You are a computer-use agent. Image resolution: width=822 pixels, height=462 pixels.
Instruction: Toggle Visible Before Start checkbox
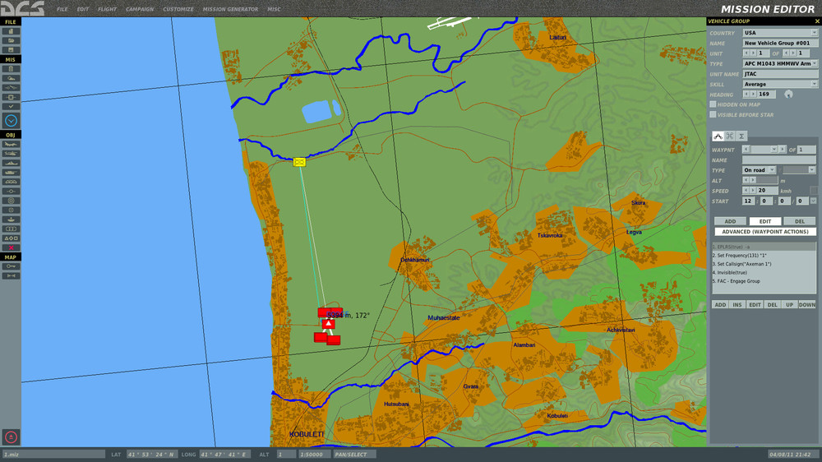pyautogui.click(x=713, y=114)
